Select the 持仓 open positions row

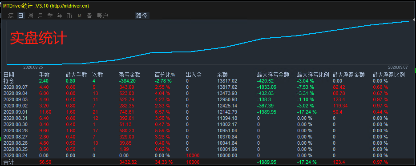coord(208,81)
